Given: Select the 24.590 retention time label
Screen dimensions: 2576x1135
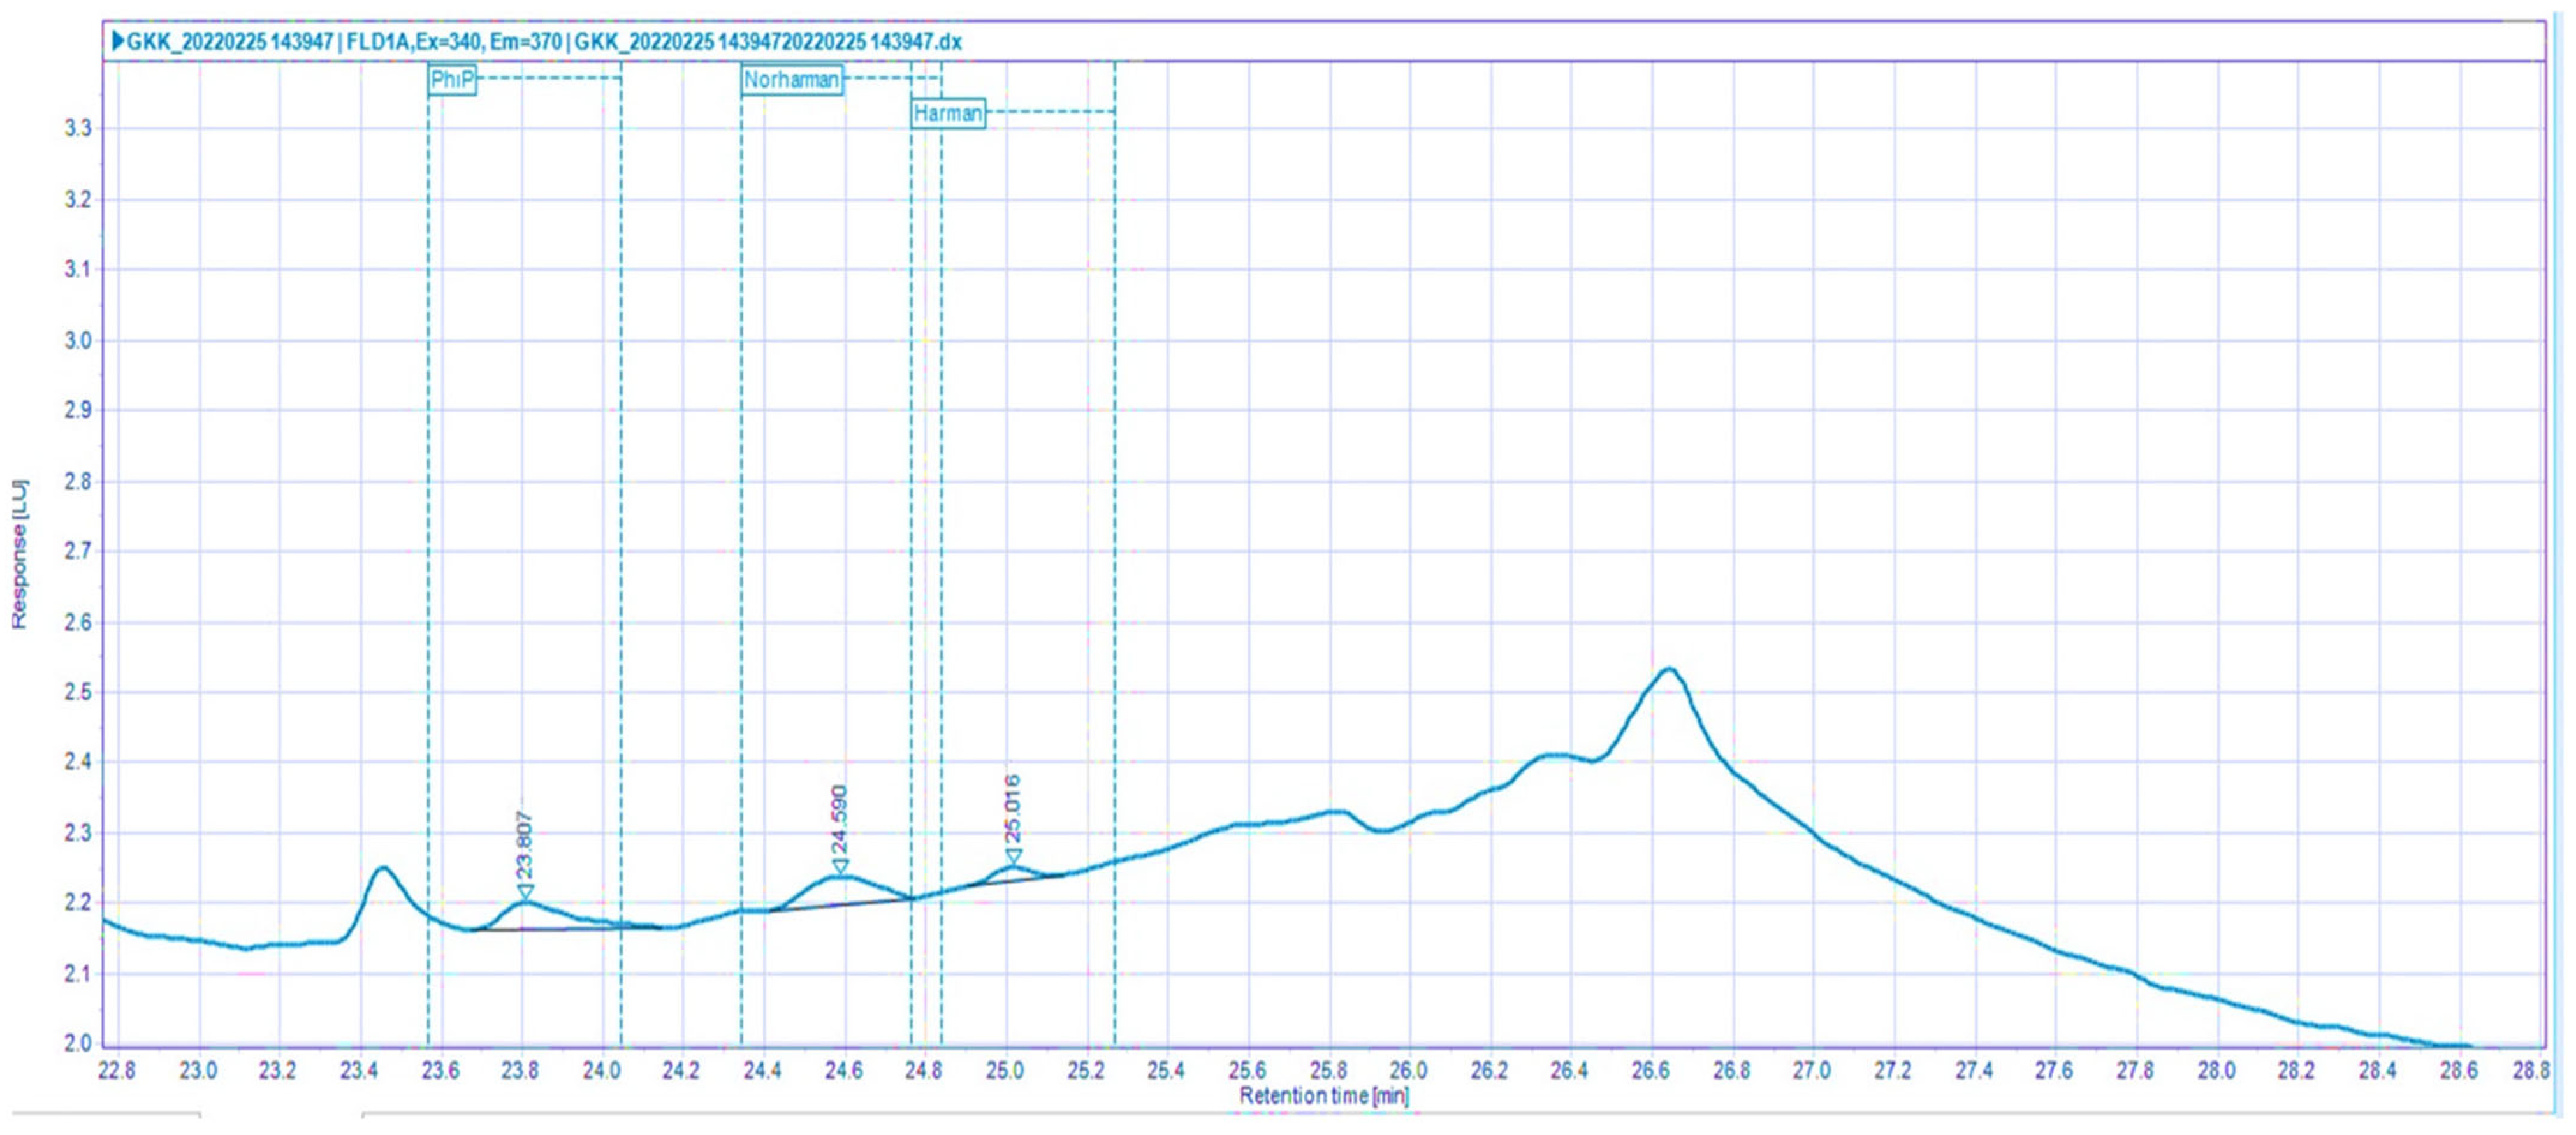Looking at the screenshot, I should pos(839,820).
